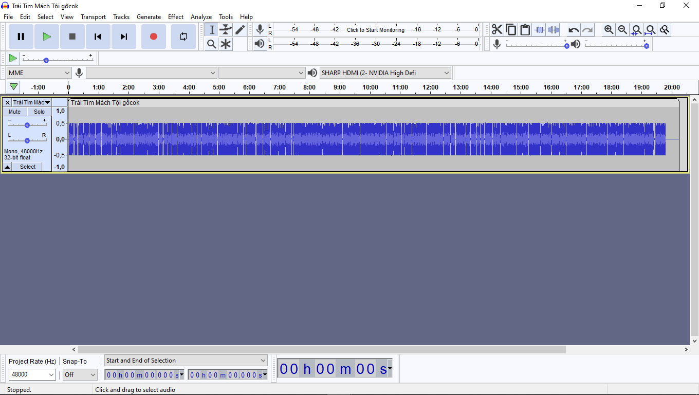Click the horizontal scrollbar
The width and height of the screenshot is (699, 395).
click(322, 349)
